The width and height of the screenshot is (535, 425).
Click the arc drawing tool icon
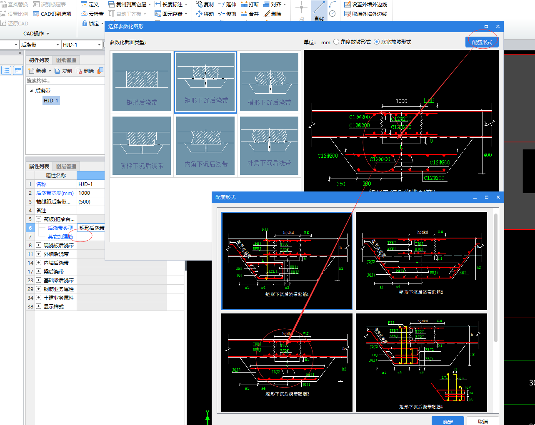tap(332, 4)
